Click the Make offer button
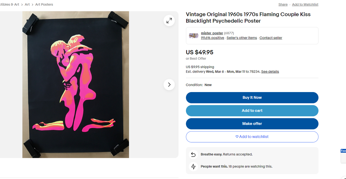Screen dimensions: 346x179 pos(252,124)
